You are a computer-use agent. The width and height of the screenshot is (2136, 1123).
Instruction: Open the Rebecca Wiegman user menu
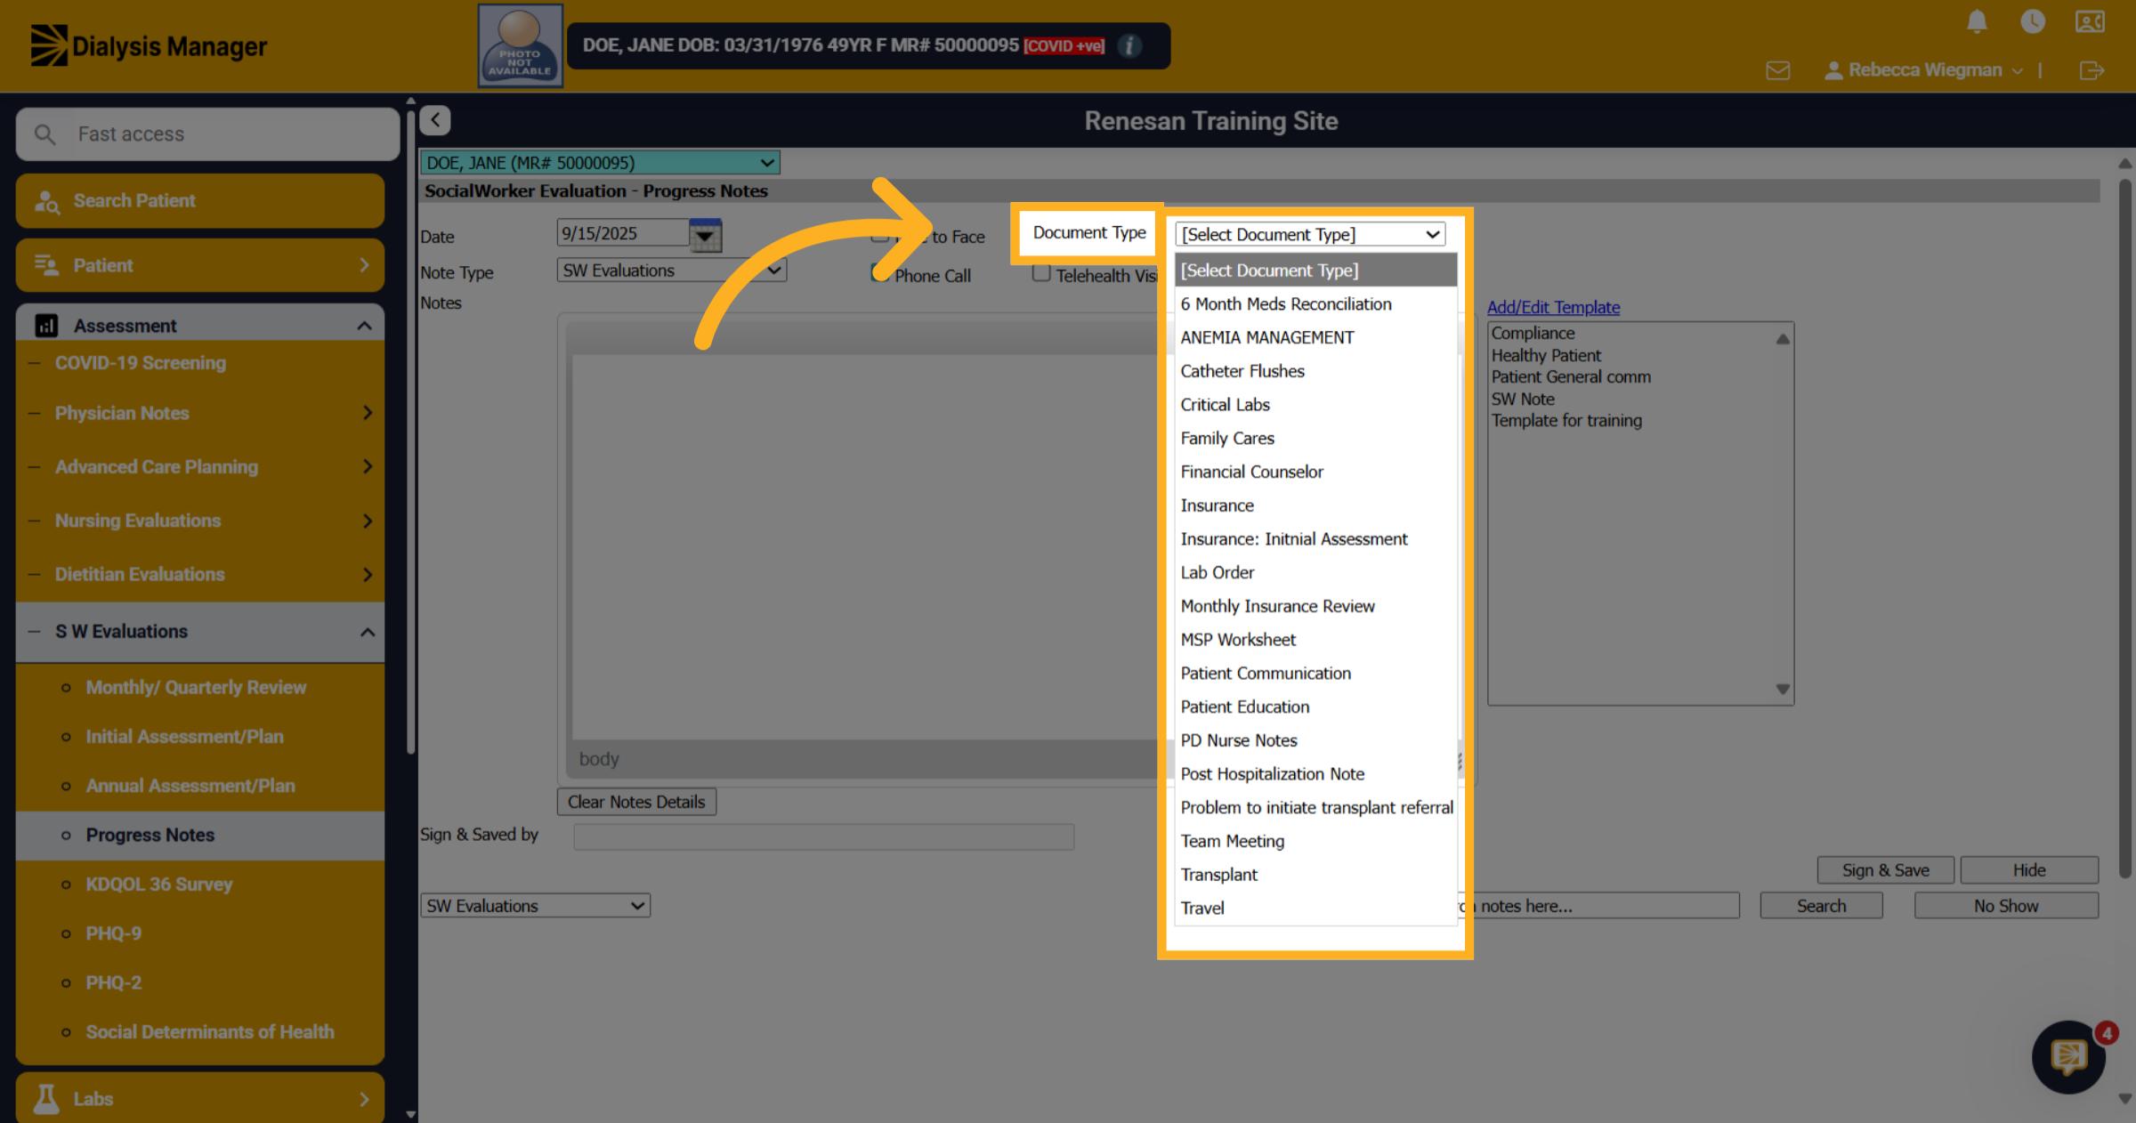pyautogui.click(x=1924, y=70)
